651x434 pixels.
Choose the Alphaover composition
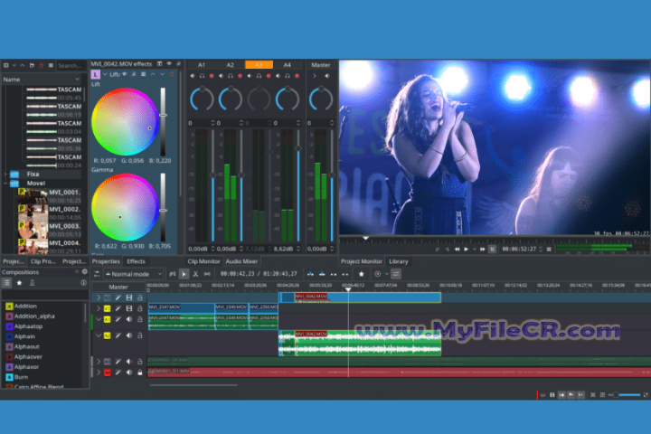28,357
